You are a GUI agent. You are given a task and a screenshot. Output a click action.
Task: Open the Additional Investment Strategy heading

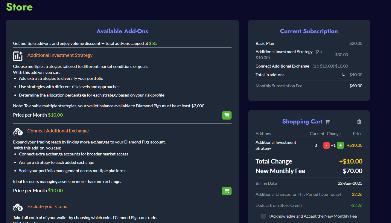[60, 55]
